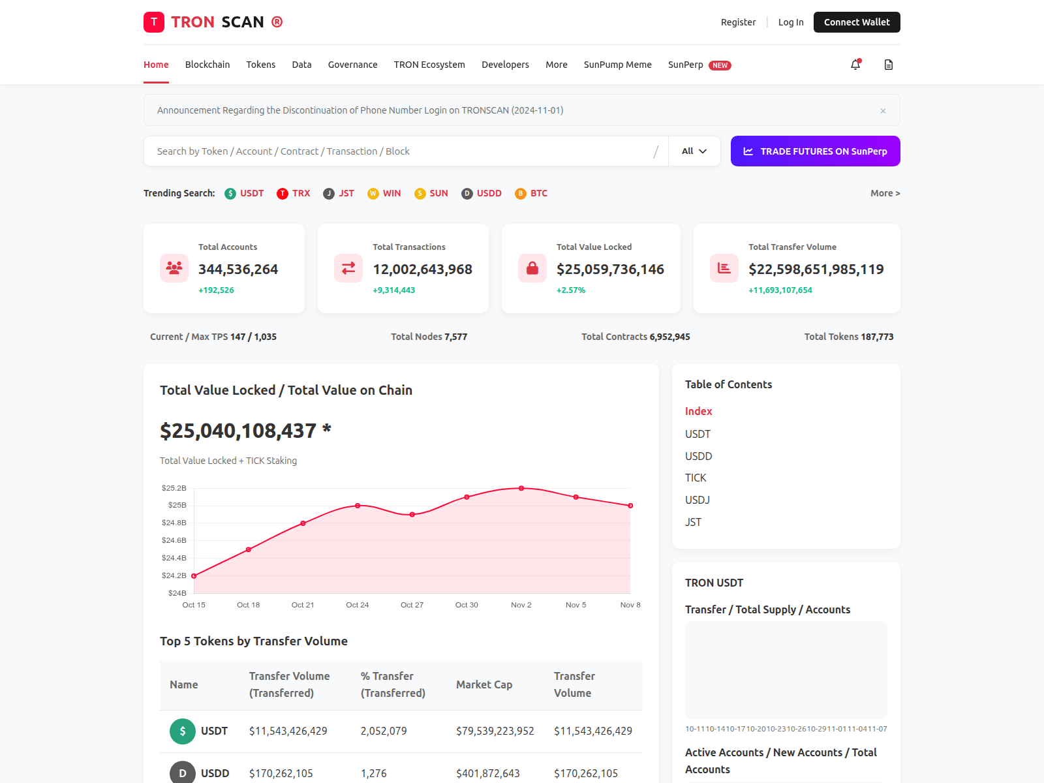Jump to USDT in Table of Contents
1044x783 pixels.
[698, 434]
